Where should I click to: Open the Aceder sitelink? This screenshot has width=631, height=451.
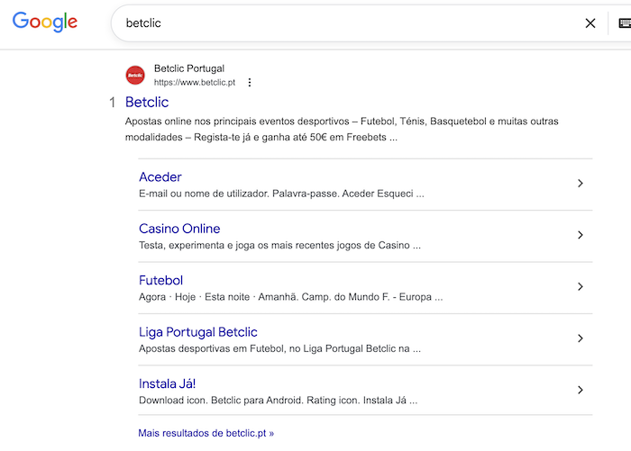[x=160, y=176]
